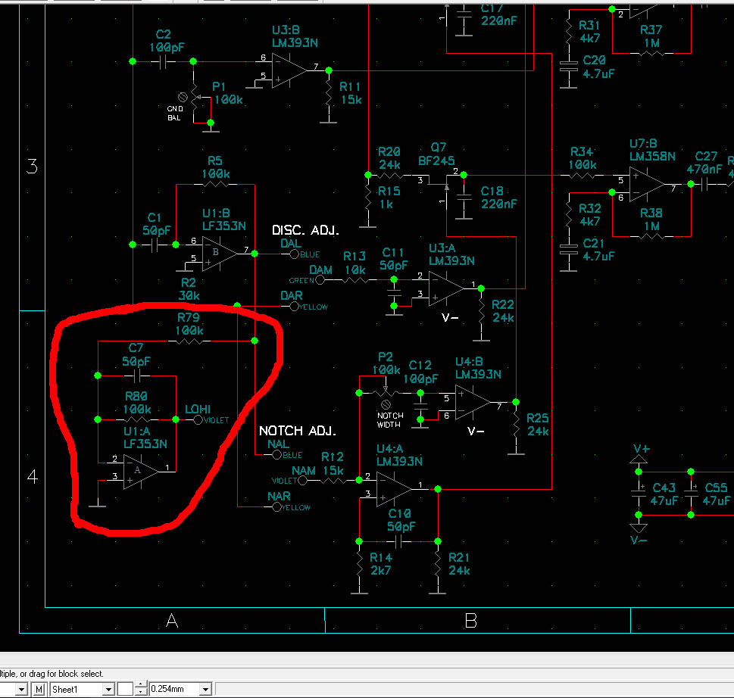Click the GND BAL trimmer screw symbol
This screenshot has width=734, height=698.
click(x=183, y=98)
